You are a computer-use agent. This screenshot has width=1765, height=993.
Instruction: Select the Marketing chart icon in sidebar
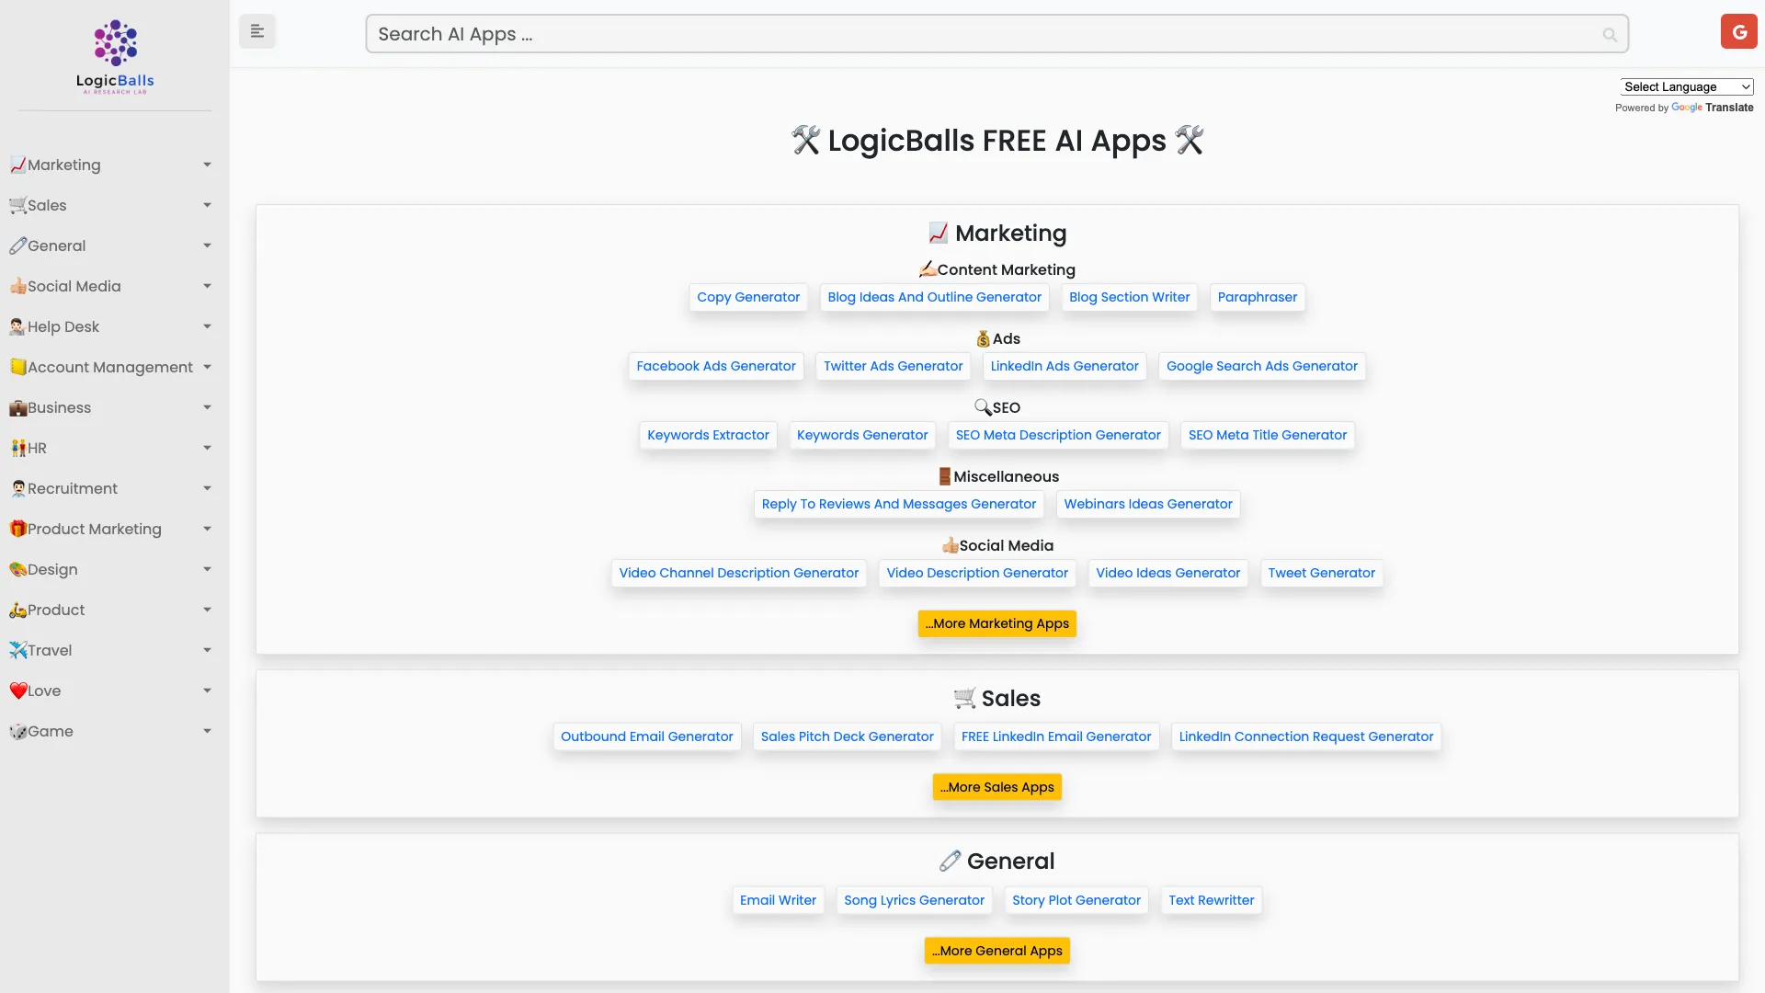[17, 165]
